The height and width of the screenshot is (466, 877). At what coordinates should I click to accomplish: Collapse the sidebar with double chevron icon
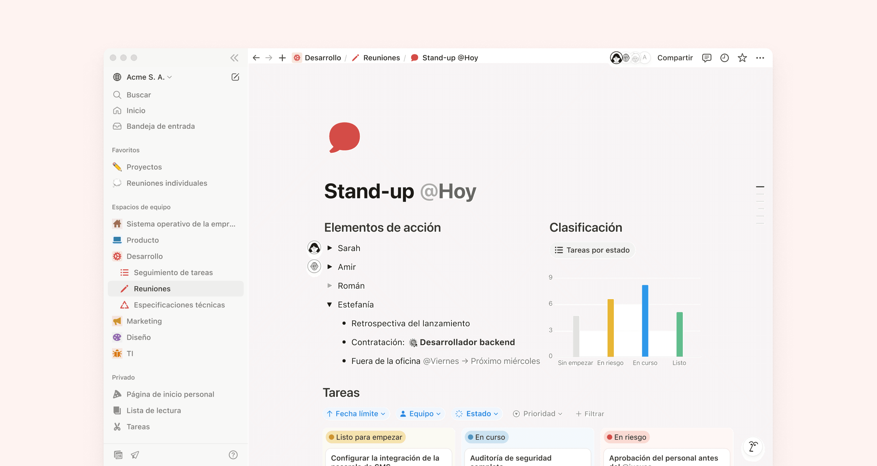tap(234, 58)
